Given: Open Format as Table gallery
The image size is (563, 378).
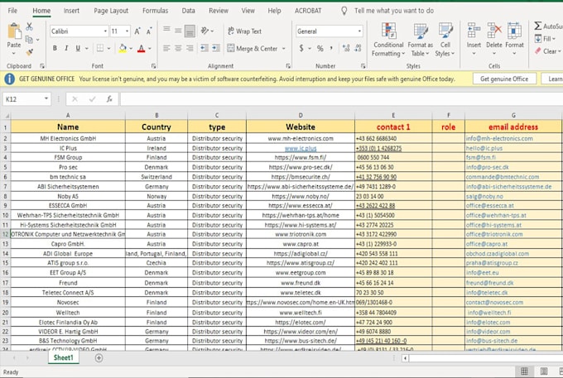Looking at the screenshot, I should coord(420,40).
